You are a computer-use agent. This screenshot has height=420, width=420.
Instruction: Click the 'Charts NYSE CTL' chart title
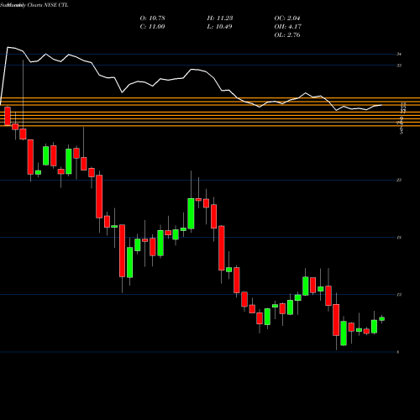(x=48, y=5)
